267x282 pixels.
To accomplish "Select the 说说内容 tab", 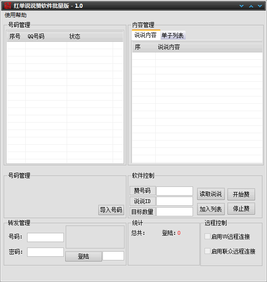I will click(146, 35).
